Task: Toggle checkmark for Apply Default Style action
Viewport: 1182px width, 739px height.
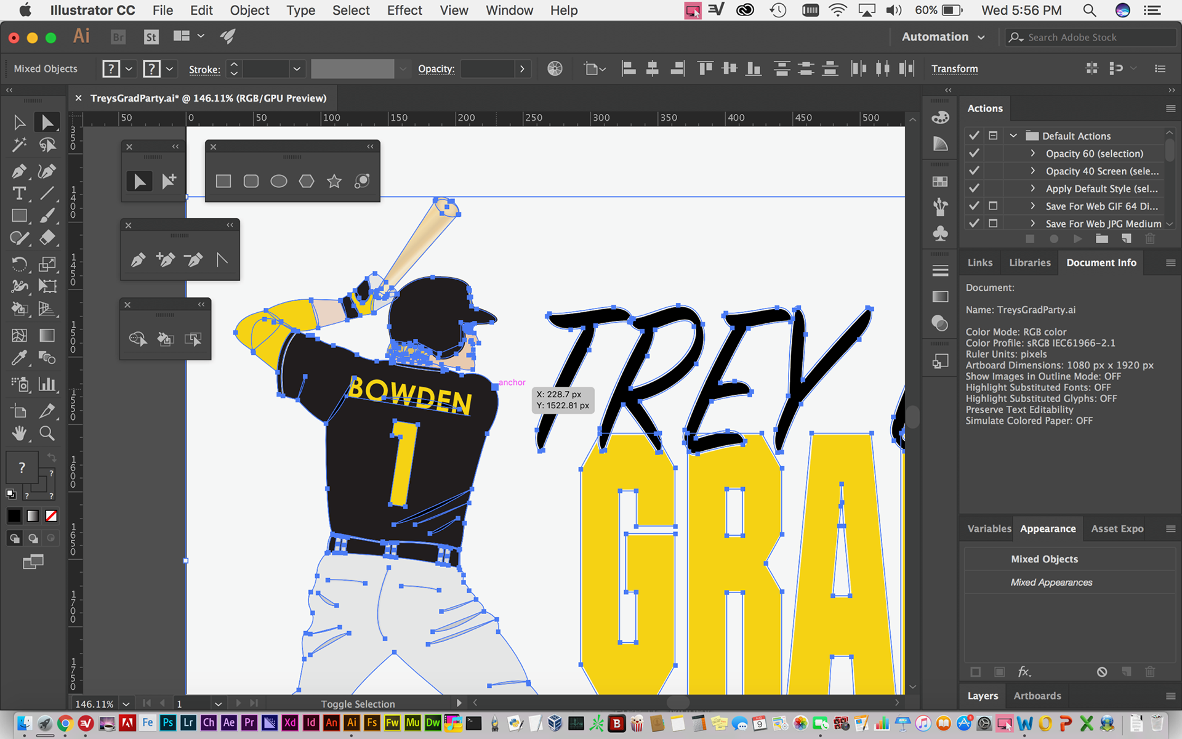Action: [x=974, y=188]
